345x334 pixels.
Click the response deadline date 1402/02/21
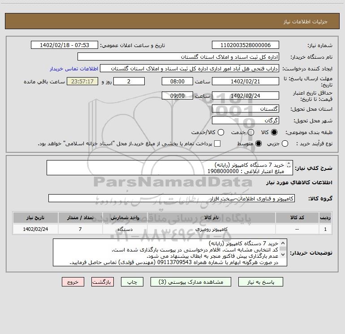pyautogui.click(x=246, y=82)
